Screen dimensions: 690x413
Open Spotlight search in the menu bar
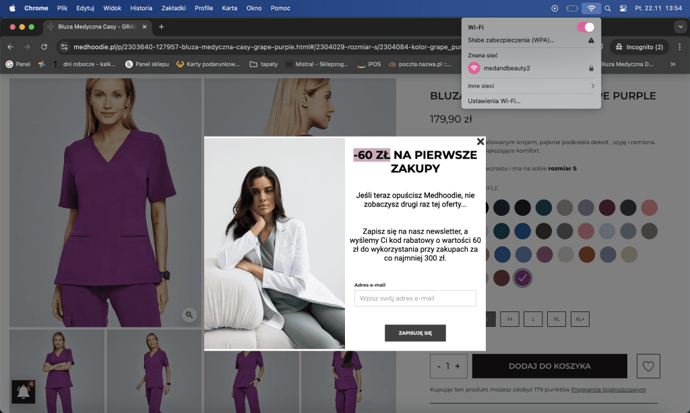point(607,8)
